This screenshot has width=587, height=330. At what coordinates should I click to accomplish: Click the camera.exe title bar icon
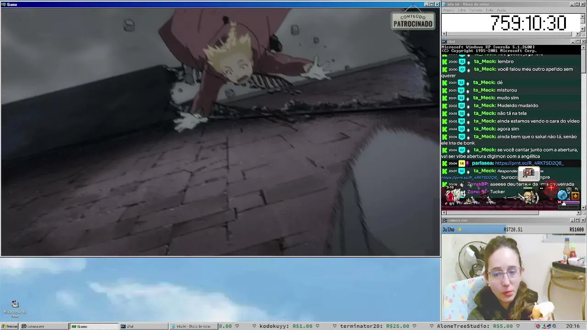(x=444, y=220)
